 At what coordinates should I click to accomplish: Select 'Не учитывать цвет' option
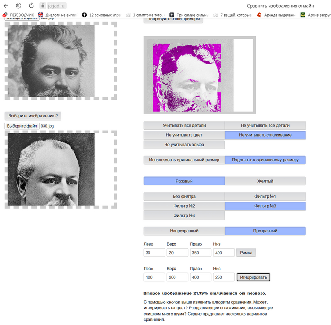click(x=184, y=135)
